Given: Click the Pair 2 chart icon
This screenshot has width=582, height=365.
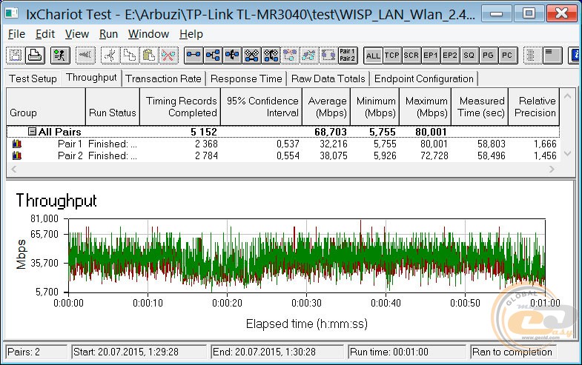Looking at the screenshot, I should (x=17, y=155).
